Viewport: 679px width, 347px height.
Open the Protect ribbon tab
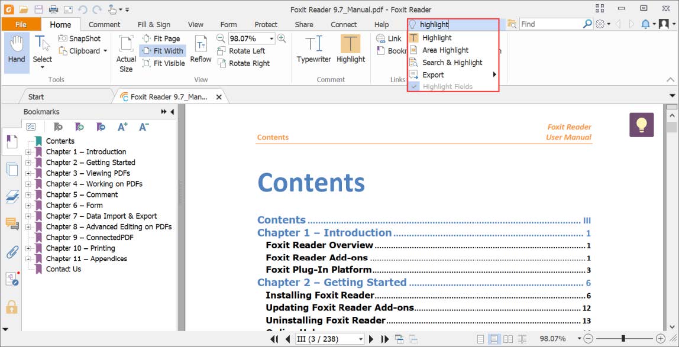[x=266, y=25]
